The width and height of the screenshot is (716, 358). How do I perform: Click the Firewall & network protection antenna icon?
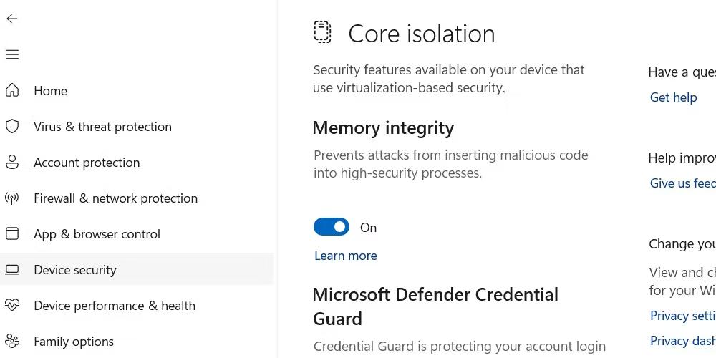[x=12, y=198]
